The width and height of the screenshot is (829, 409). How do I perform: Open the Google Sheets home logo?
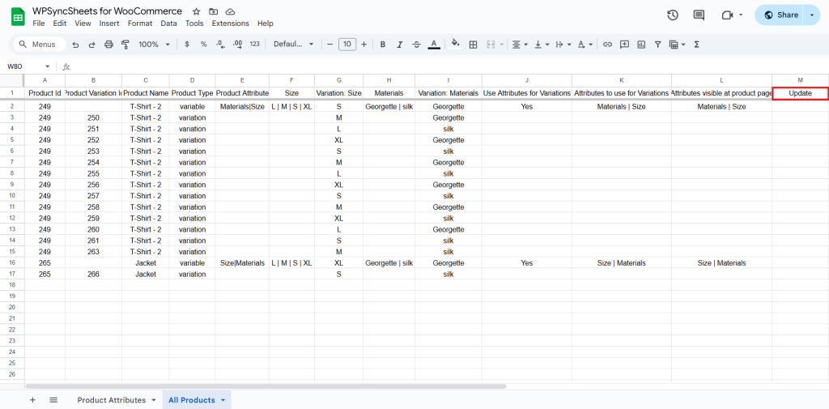[x=18, y=16]
